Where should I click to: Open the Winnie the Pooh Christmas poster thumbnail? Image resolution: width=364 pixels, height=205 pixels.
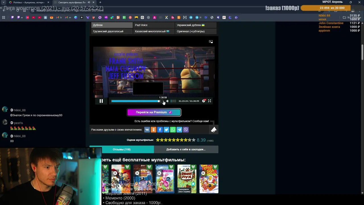pyautogui.click(x=209, y=179)
